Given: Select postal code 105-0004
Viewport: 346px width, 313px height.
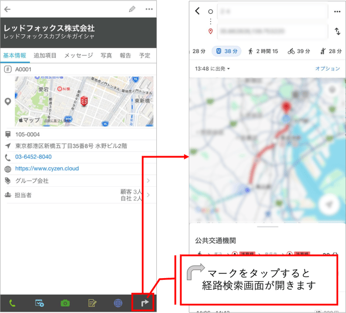Looking at the screenshot, I should pyautogui.click(x=27, y=135).
